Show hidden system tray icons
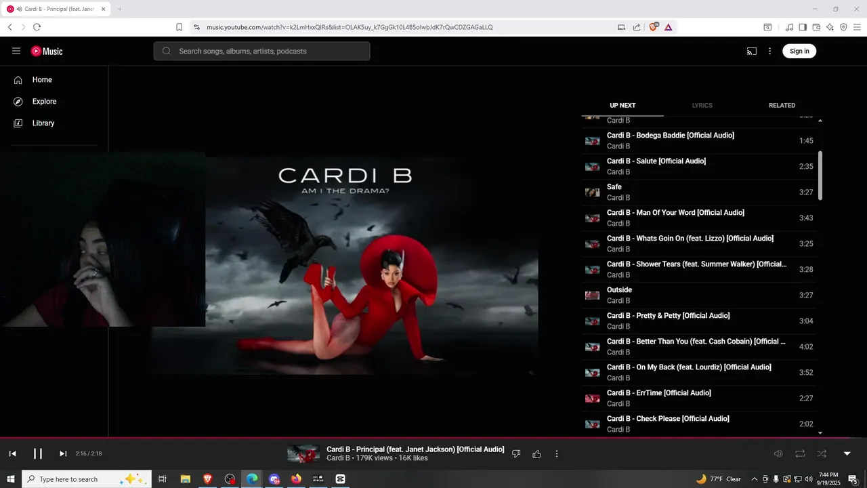Screen dimensions: 867x488 tap(754, 479)
